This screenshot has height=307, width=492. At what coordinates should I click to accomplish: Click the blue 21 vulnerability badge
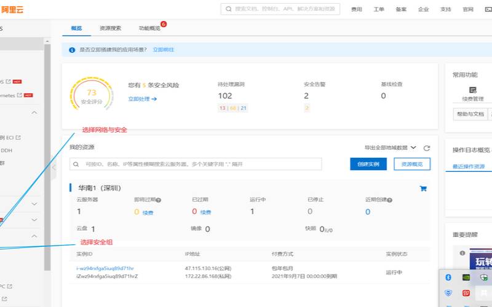tap(244, 108)
